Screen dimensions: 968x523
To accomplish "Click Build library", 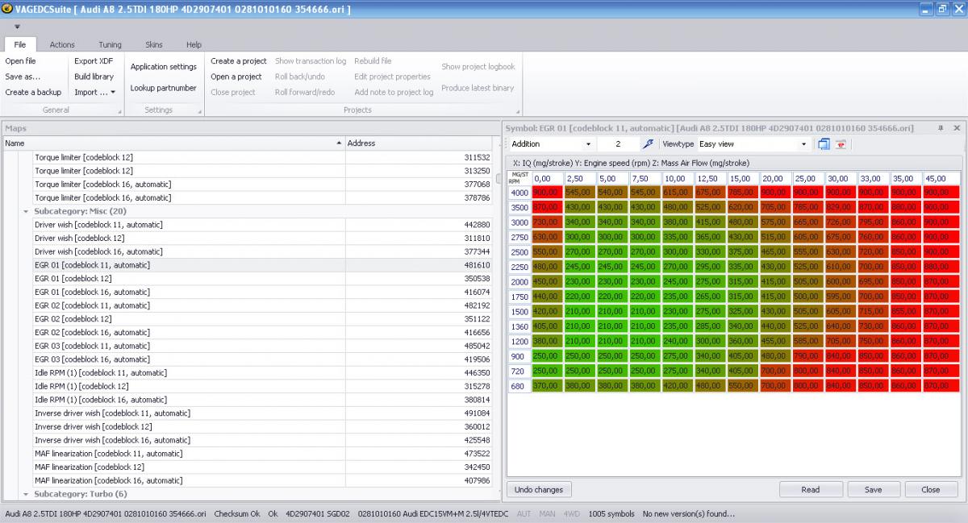I will coord(94,77).
